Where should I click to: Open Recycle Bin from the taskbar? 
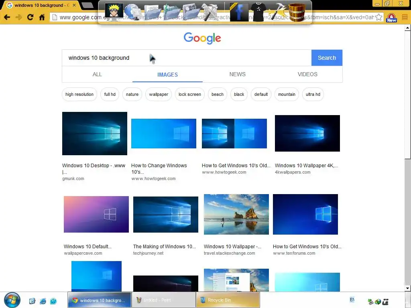tap(228, 300)
